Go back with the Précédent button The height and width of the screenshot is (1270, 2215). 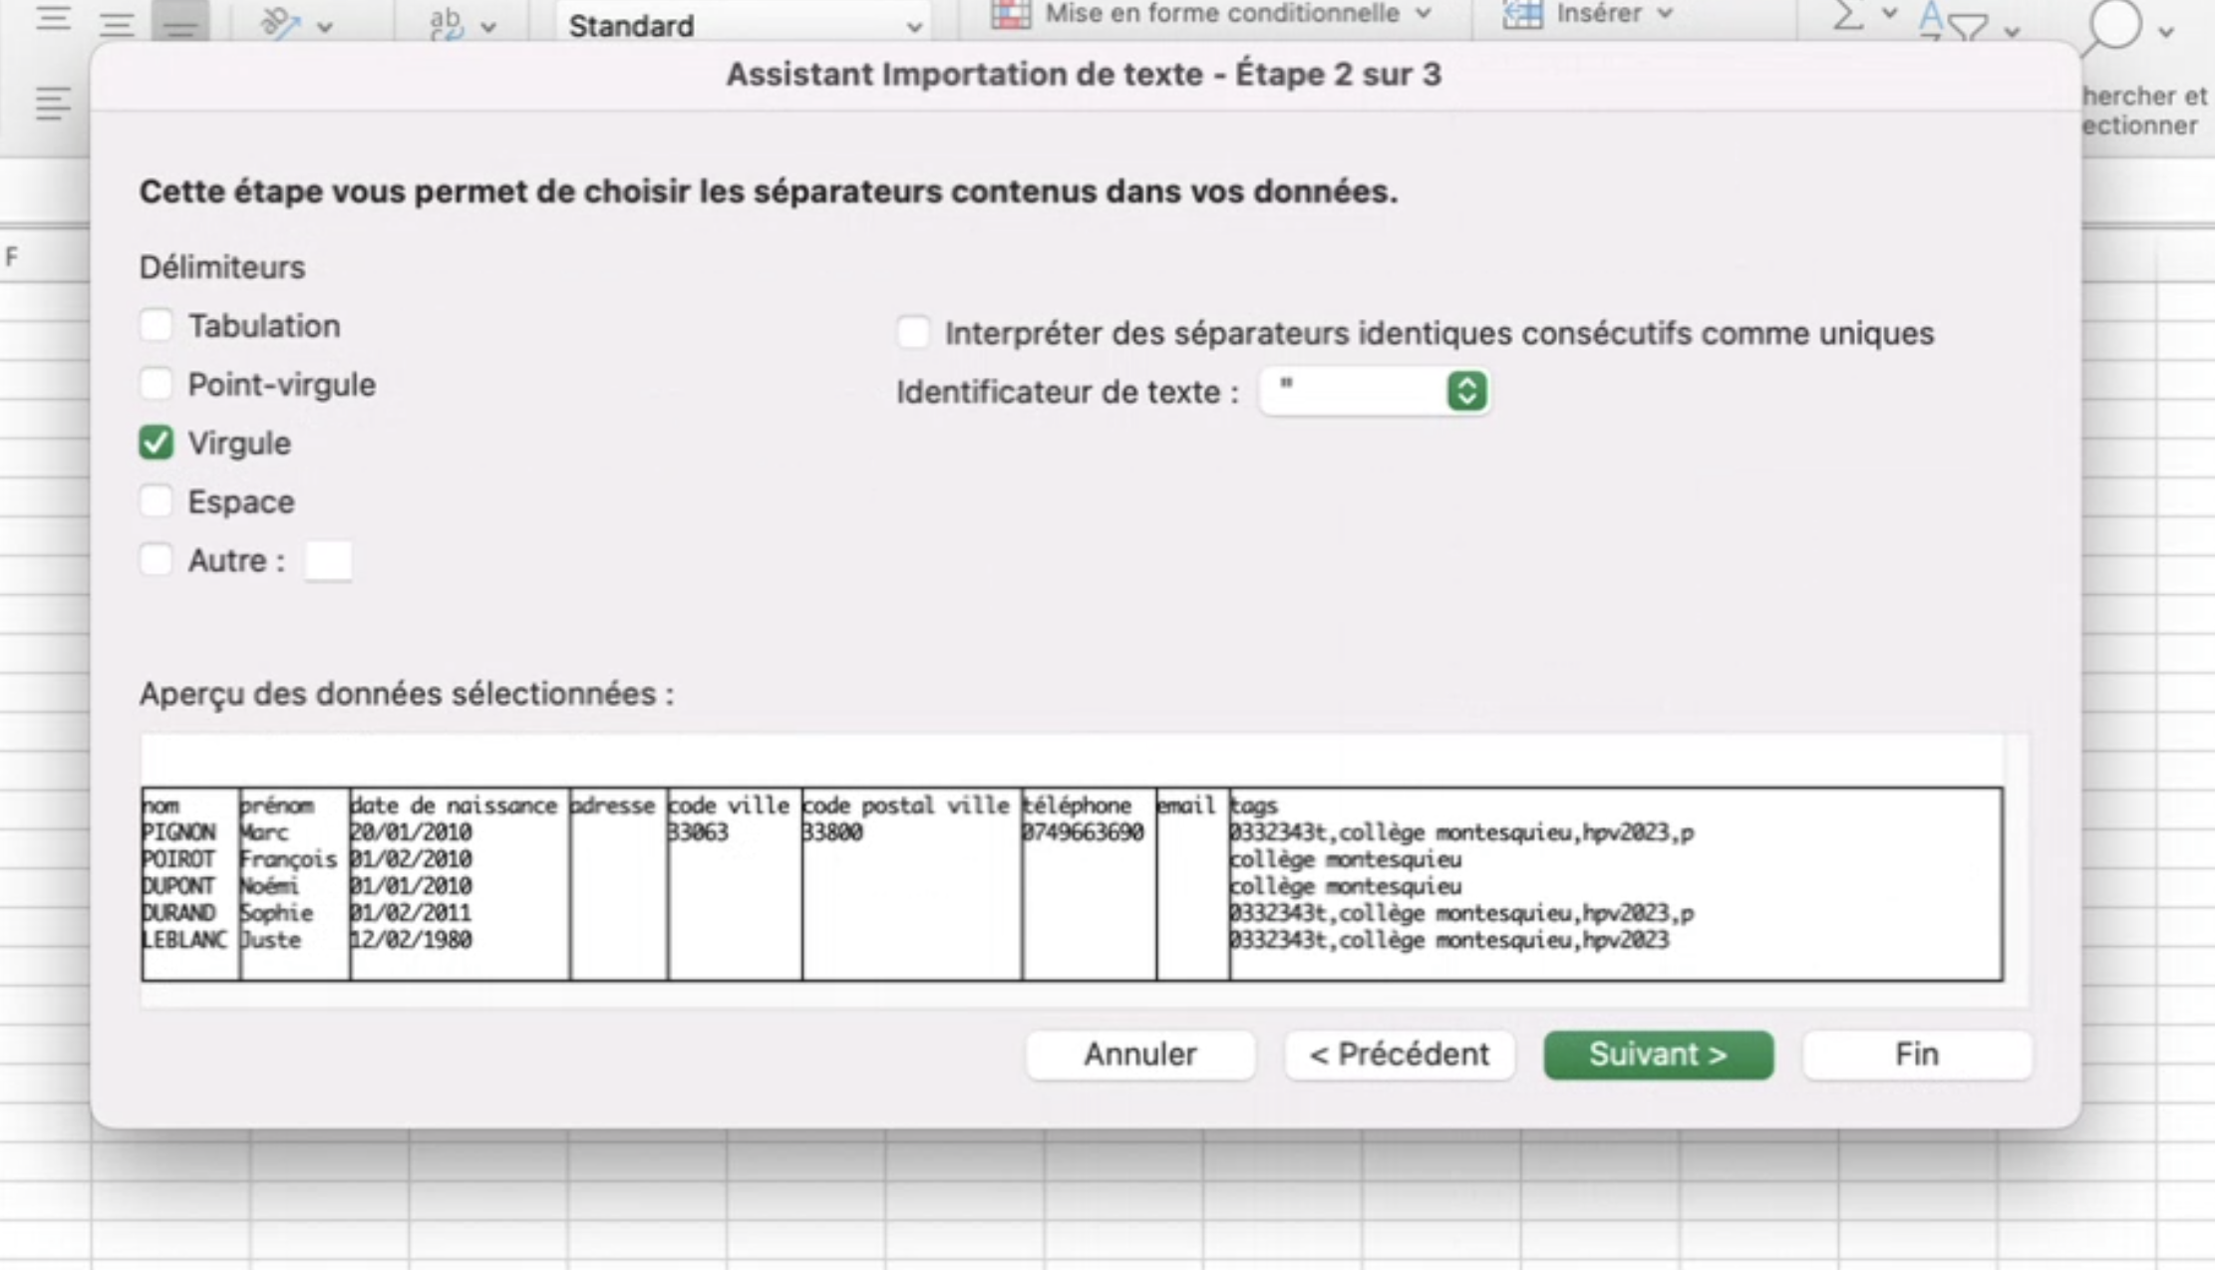[x=1400, y=1055]
